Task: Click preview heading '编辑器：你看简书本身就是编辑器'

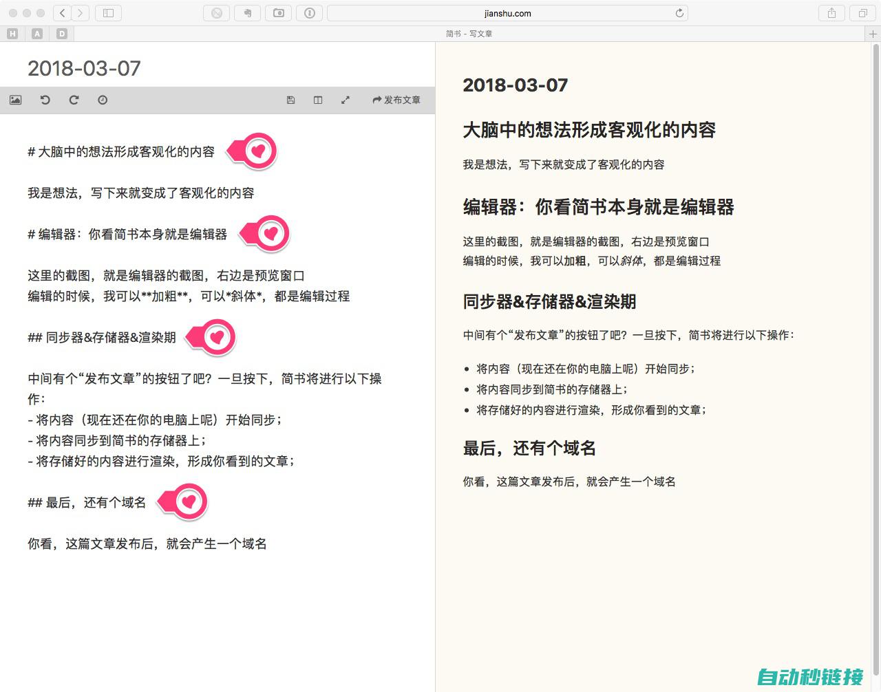Action: [598, 207]
